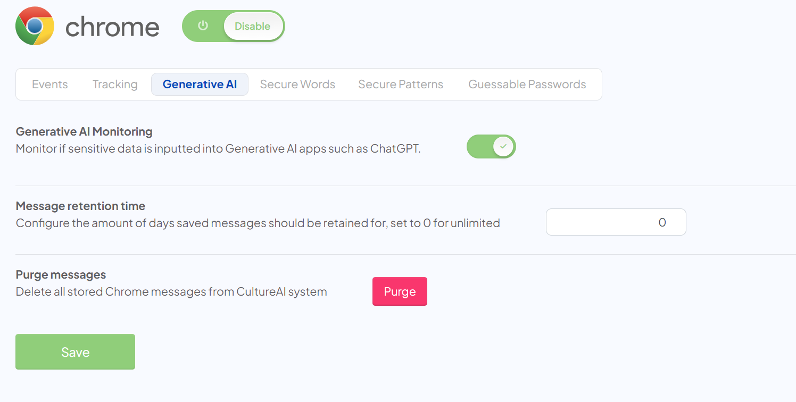Save the Generative AI settings
This screenshot has width=796, height=402.
click(75, 352)
